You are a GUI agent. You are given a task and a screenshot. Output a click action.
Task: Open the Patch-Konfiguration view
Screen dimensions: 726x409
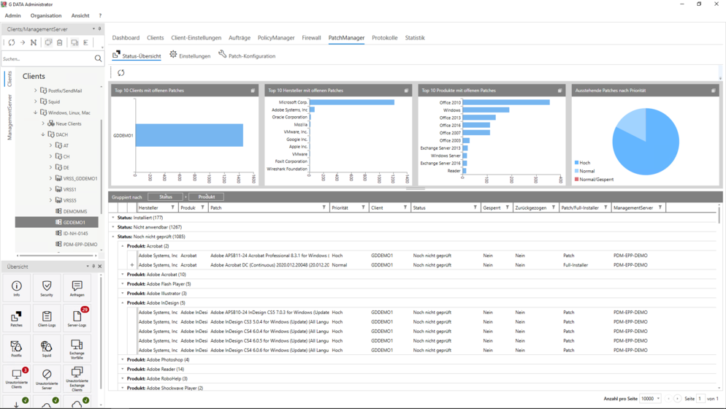[x=247, y=55]
